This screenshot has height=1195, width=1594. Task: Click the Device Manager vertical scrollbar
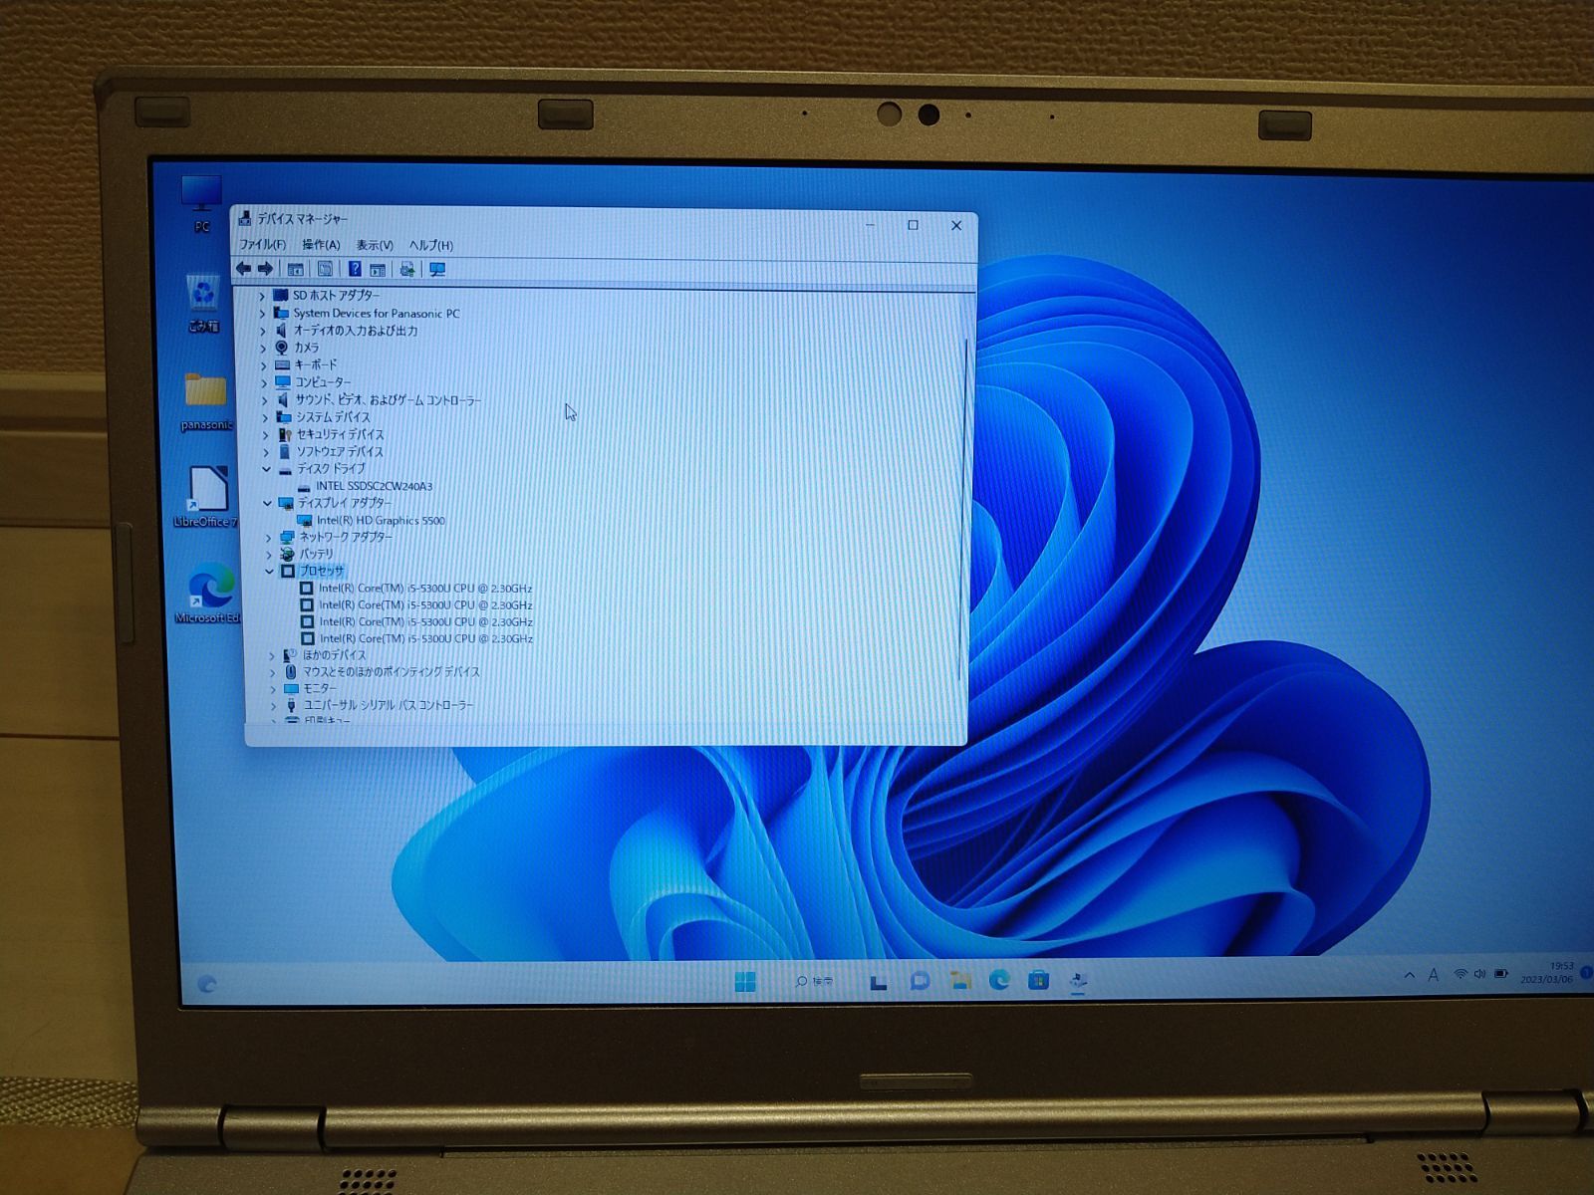tap(963, 508)
